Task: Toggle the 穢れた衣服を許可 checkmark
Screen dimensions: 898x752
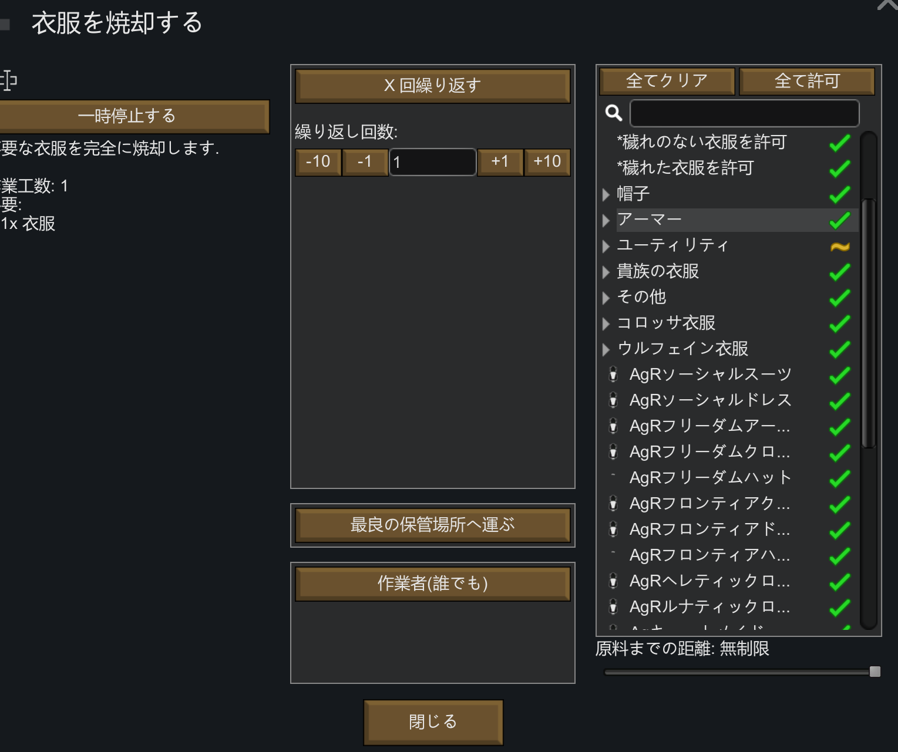Action: 840,168
